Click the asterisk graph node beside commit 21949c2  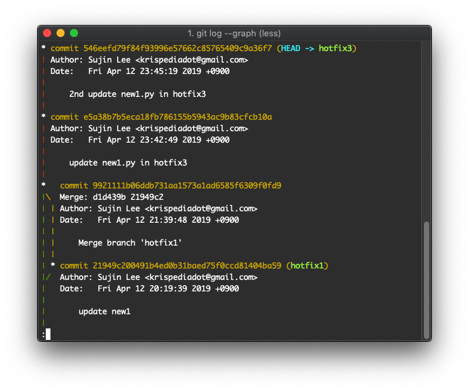click(53, 265)
